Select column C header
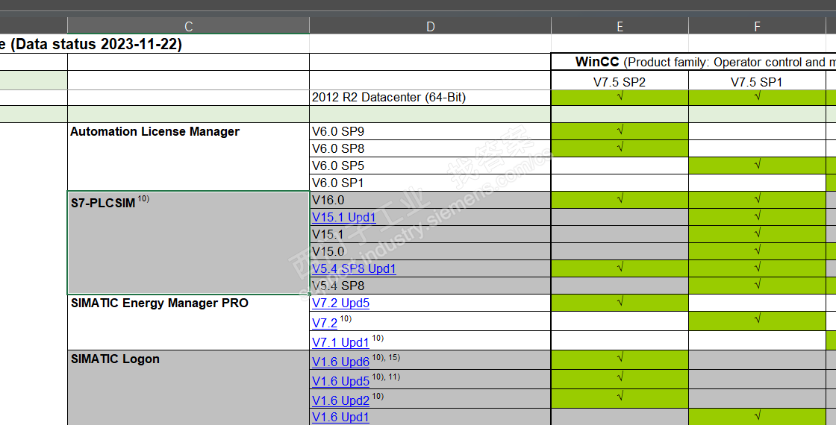 click(188, 26)
